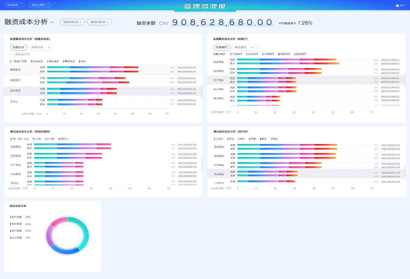
Task: Click scrollbar of the 按融资品类 chart panel
Action: coord(201,92)
